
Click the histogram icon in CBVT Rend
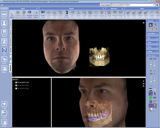(x=151, y=90)
